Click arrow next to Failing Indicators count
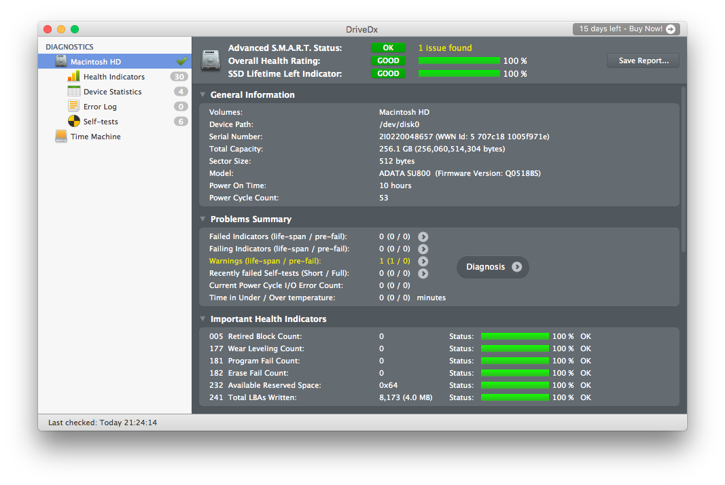The width and height of the screenshot is (725, 485). click(423, 249)
